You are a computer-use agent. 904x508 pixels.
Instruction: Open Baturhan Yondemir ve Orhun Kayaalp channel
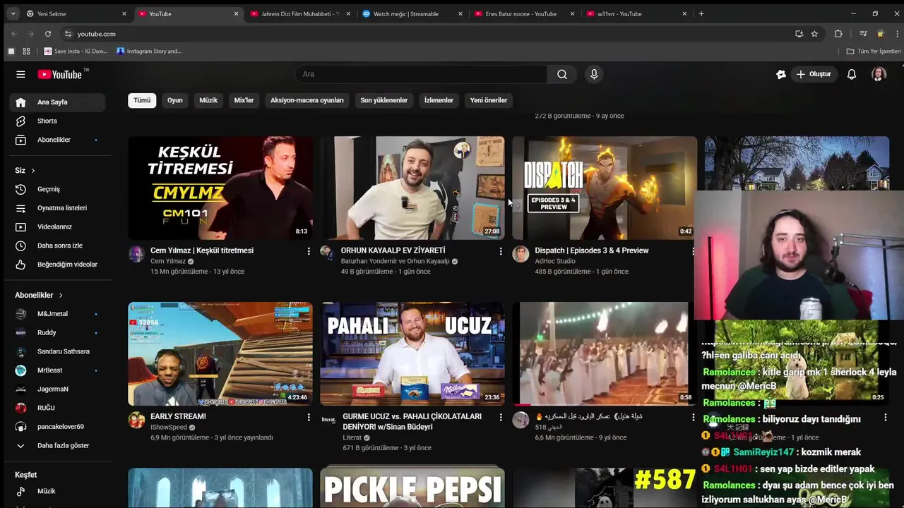(395, 261)
